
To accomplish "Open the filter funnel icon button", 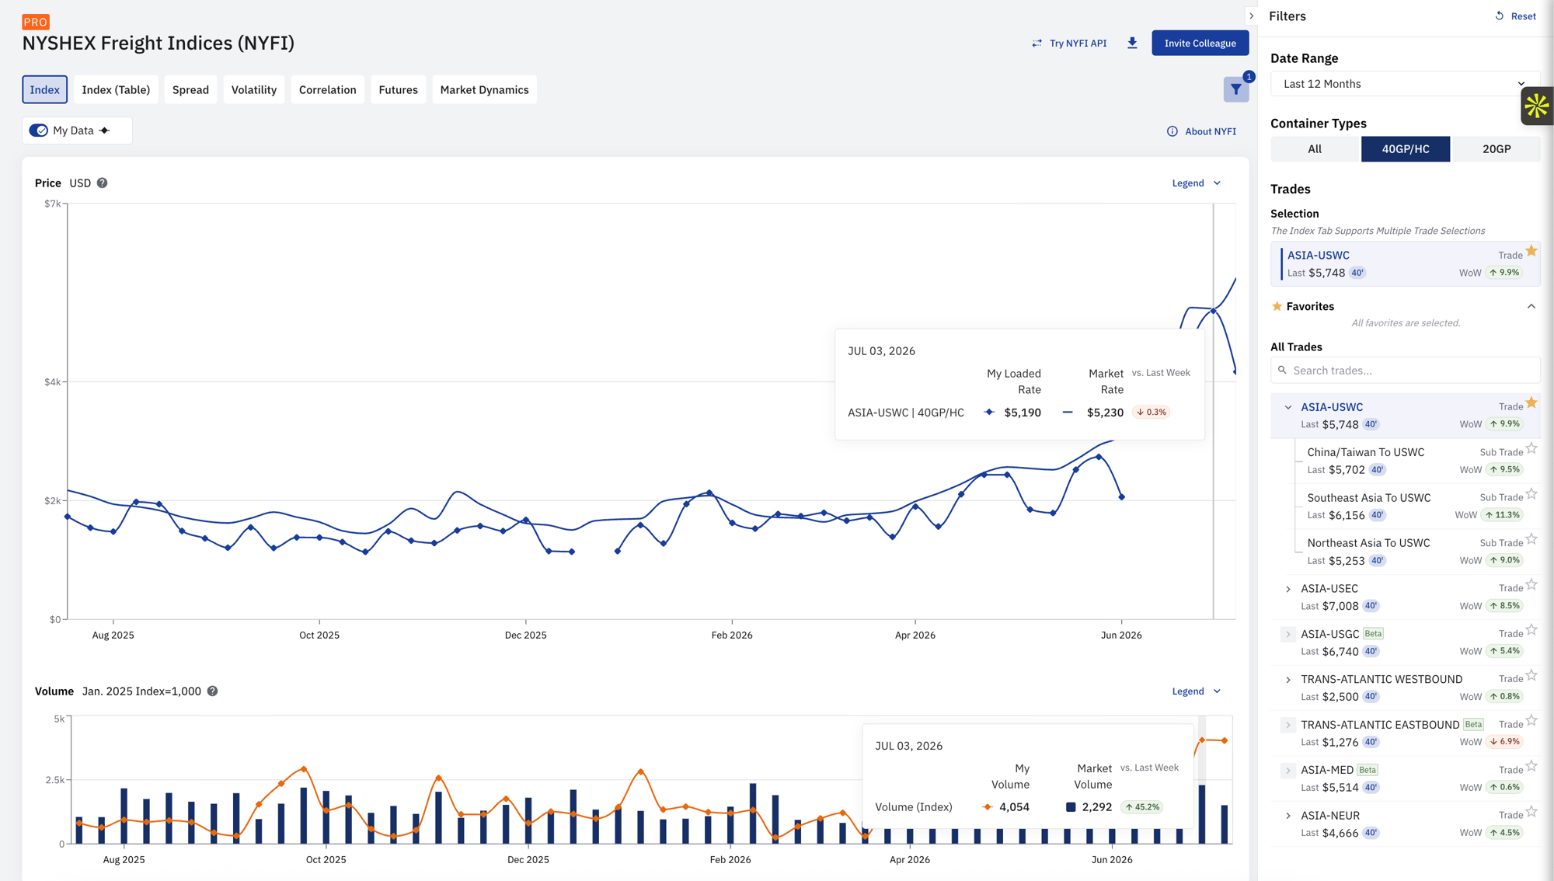I will (1235, 90).
